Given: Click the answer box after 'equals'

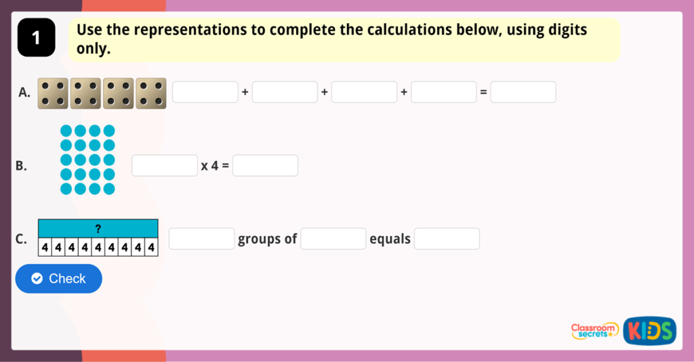Looking at the screenshot, I should [447, 239].
